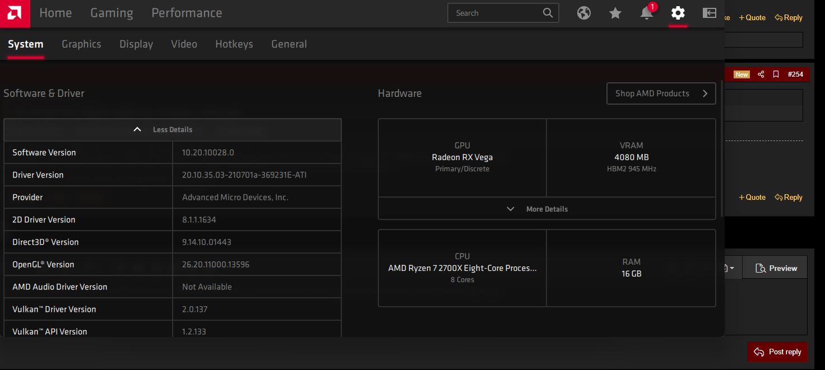825x370 pixels.
Task: Click the #254 post number link
Action: click(795, 74)
